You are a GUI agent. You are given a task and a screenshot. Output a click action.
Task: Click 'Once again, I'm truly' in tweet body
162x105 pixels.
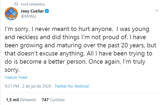pos(117,62)
